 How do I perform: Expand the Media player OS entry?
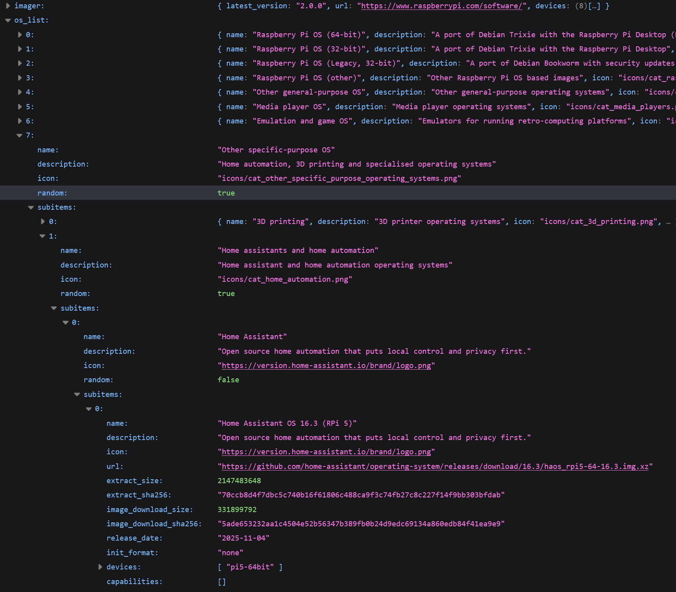pyautogui.click(x=20, y=107)
